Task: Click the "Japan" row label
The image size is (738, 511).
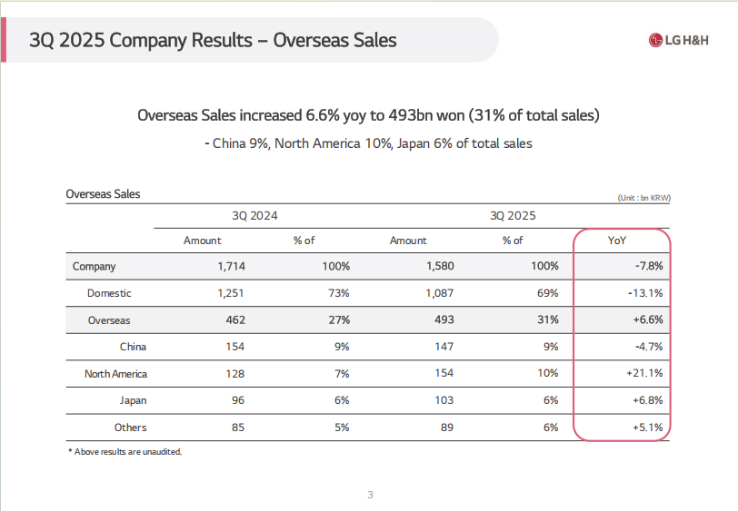Action: (x=133, y=400)
